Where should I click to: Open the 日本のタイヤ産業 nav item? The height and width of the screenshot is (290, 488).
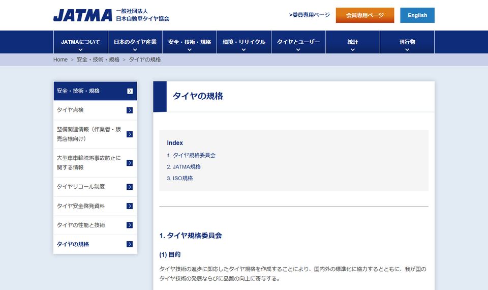click(x=135, y=42)
